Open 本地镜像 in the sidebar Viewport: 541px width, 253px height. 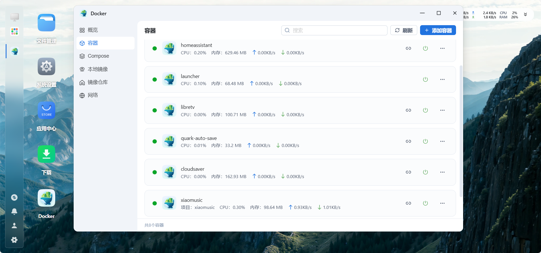point(105,69)
